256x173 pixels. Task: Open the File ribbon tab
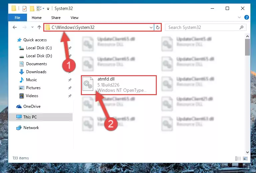[17, 17]
